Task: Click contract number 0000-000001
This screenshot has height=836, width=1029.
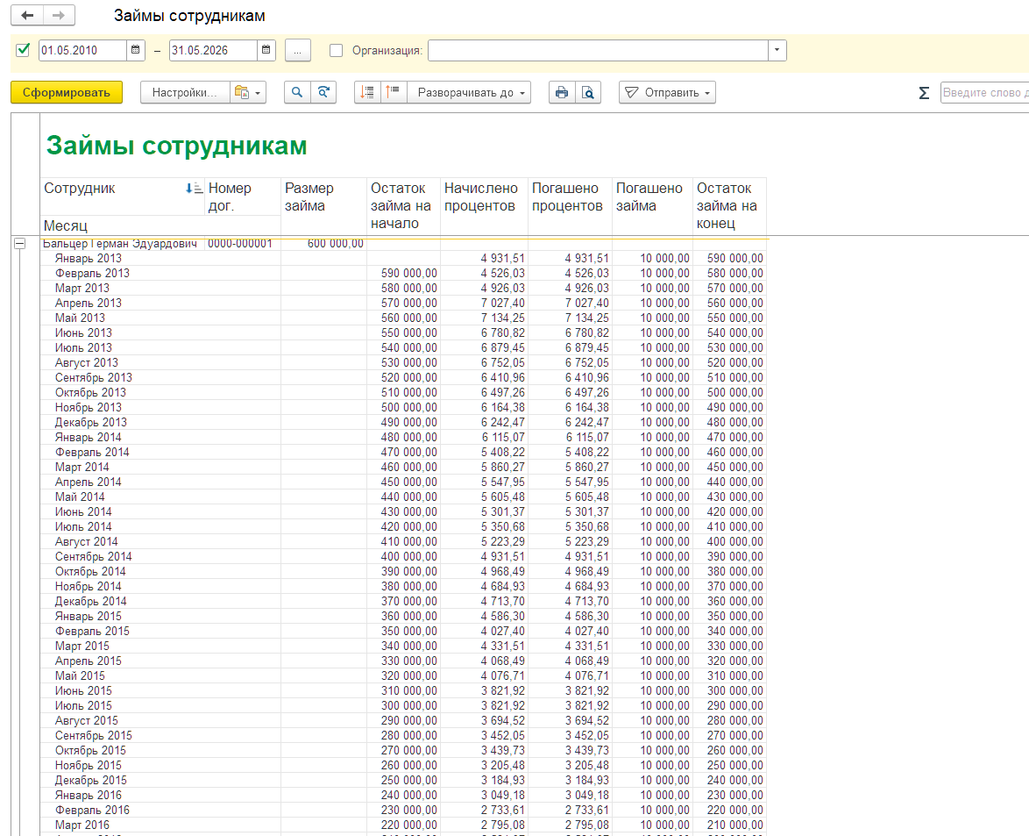Action: (x=239, y=244)
